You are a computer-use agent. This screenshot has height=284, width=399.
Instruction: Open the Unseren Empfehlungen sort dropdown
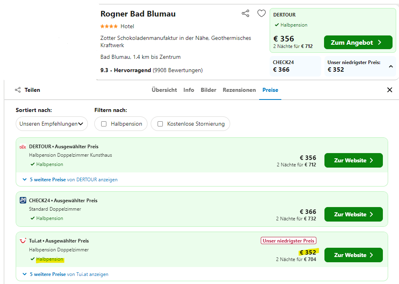[52, 124]
